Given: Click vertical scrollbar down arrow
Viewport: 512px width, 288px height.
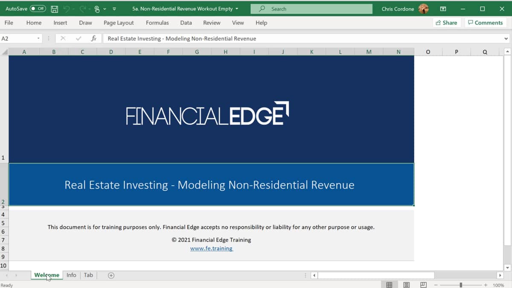Looking at the screenshot, I should (x=507, y=268).
